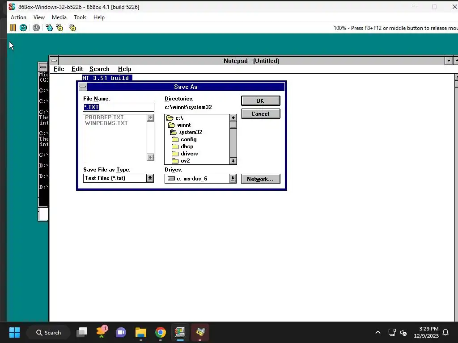Open Save As dialog control menu box
Image resolution: width=458 pixels, height=343 pixels.
coord(83,87)
